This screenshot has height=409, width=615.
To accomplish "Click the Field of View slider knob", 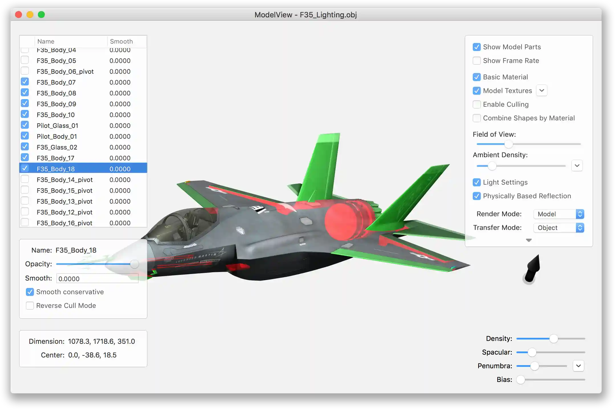I will pyautogui.click(x=508, y=144).
